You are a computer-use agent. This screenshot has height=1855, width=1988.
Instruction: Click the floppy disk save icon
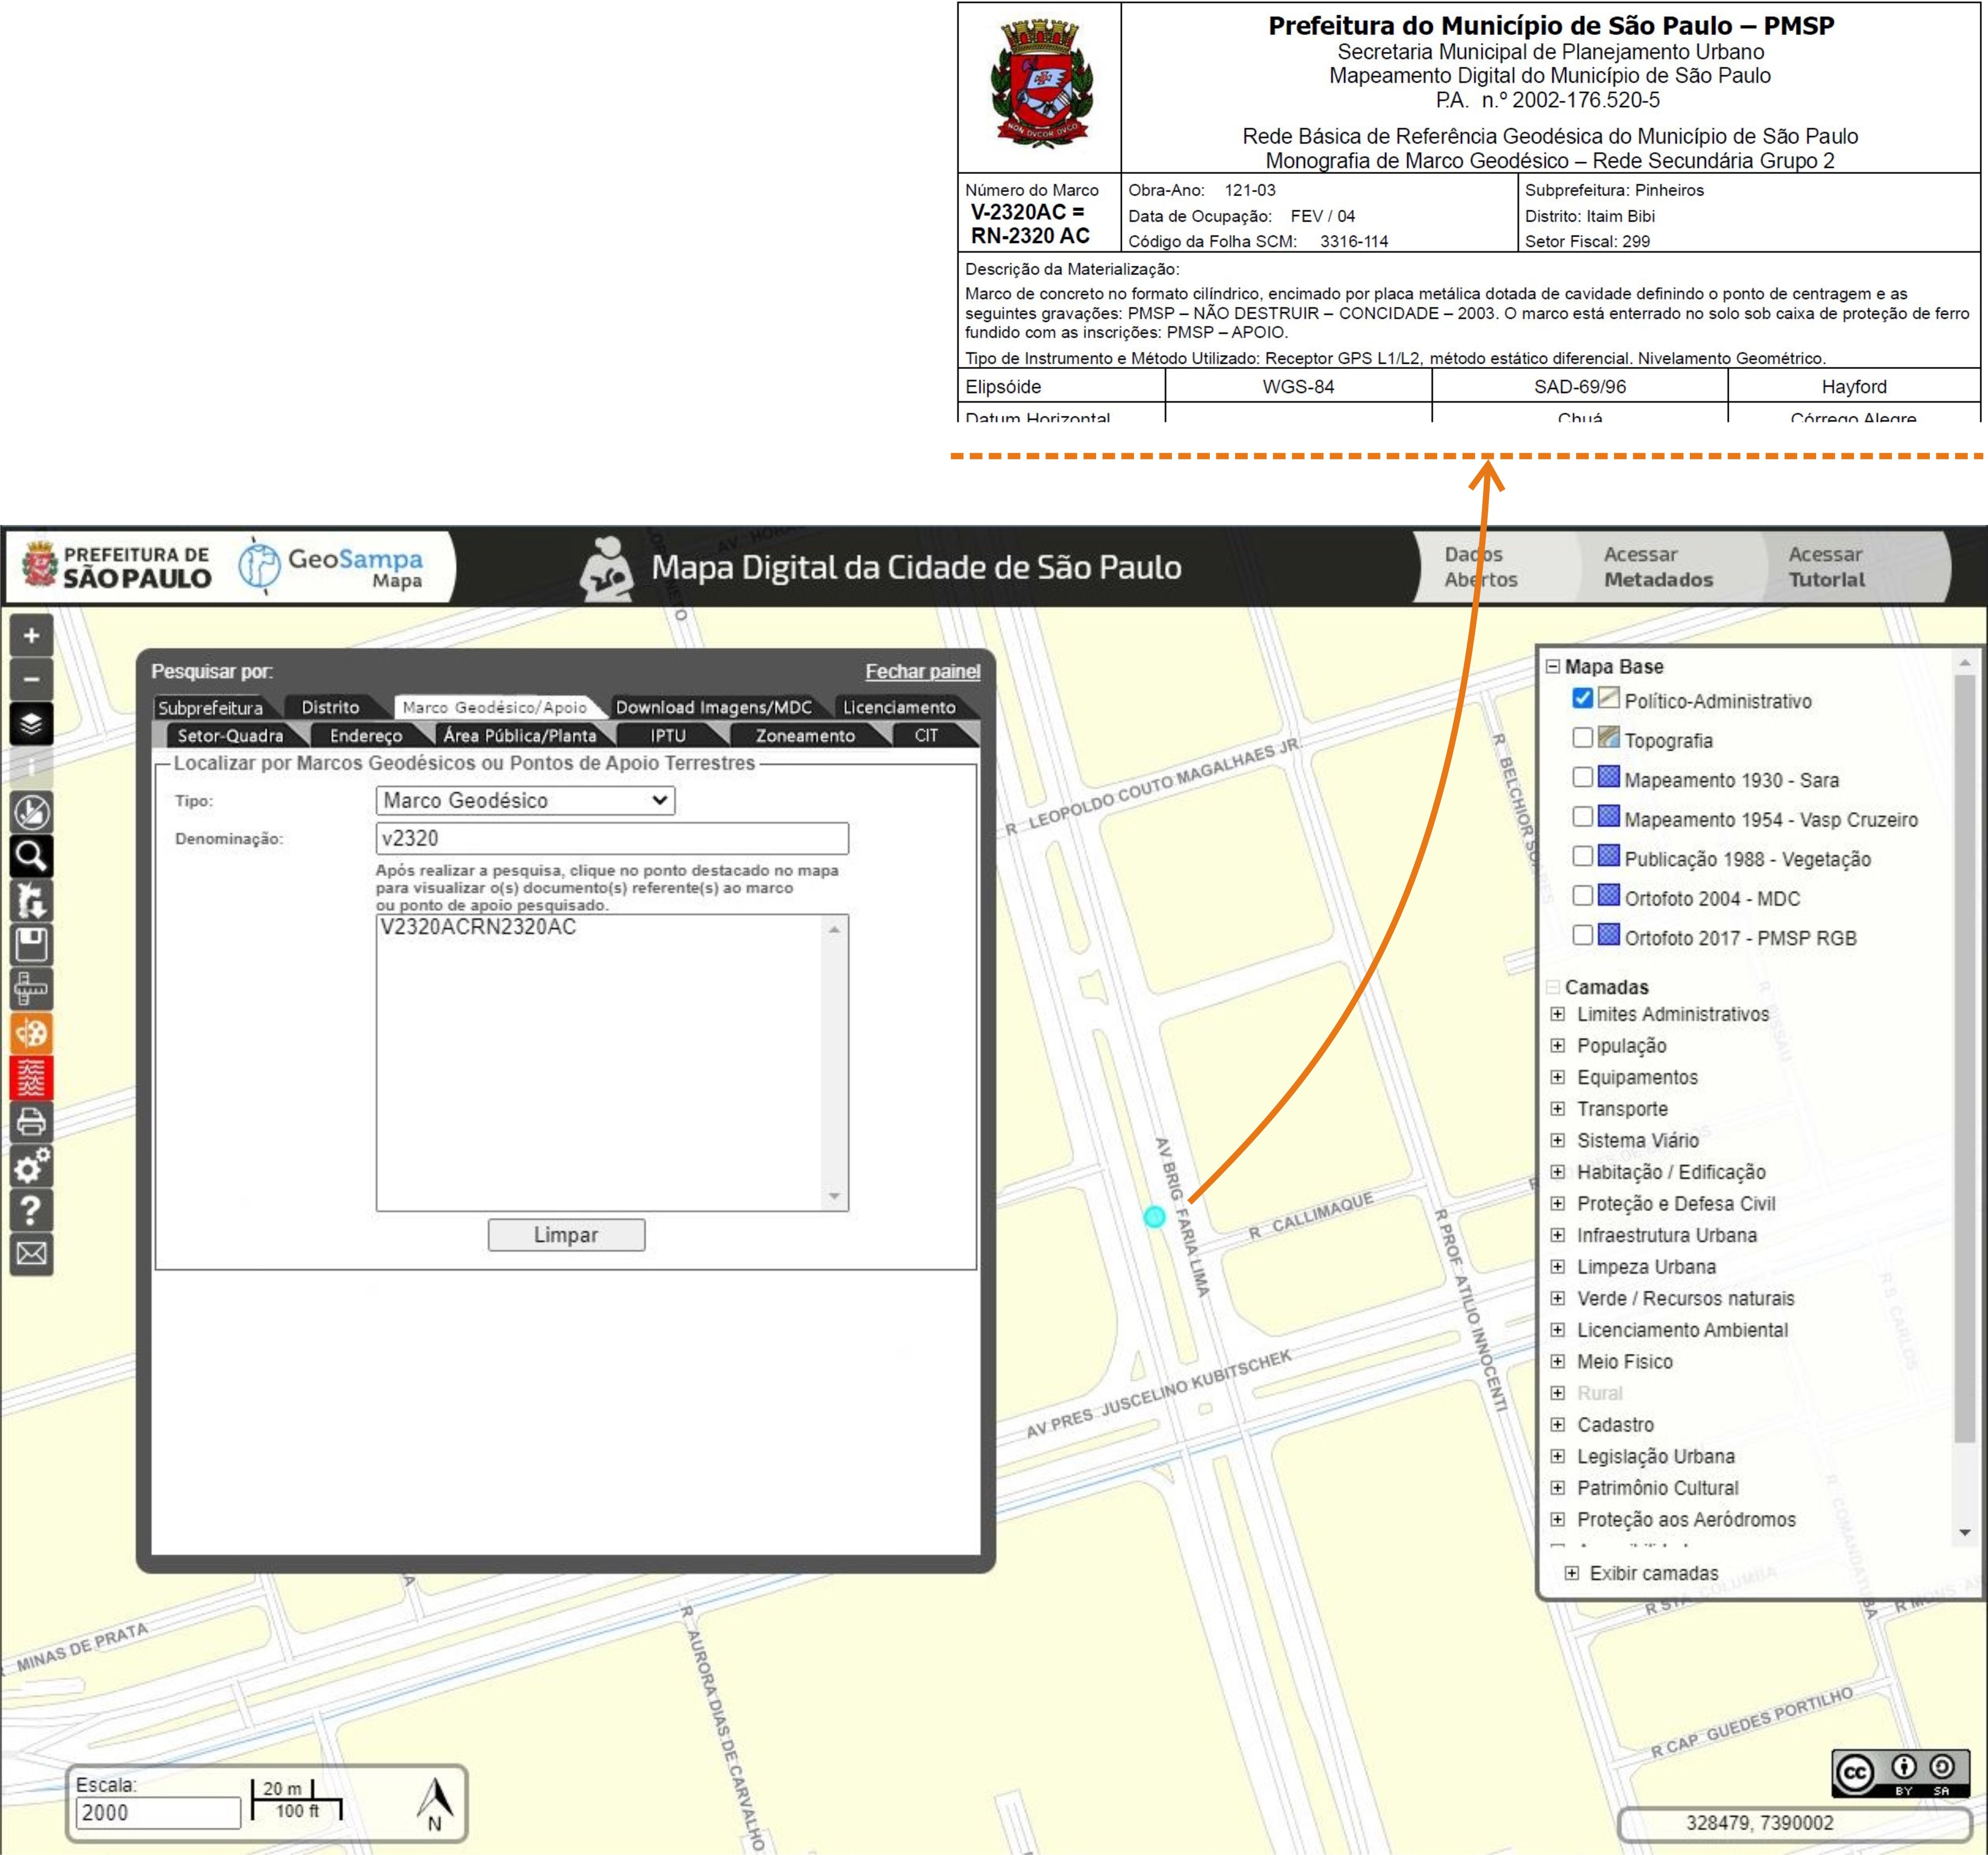coord(31,944)
